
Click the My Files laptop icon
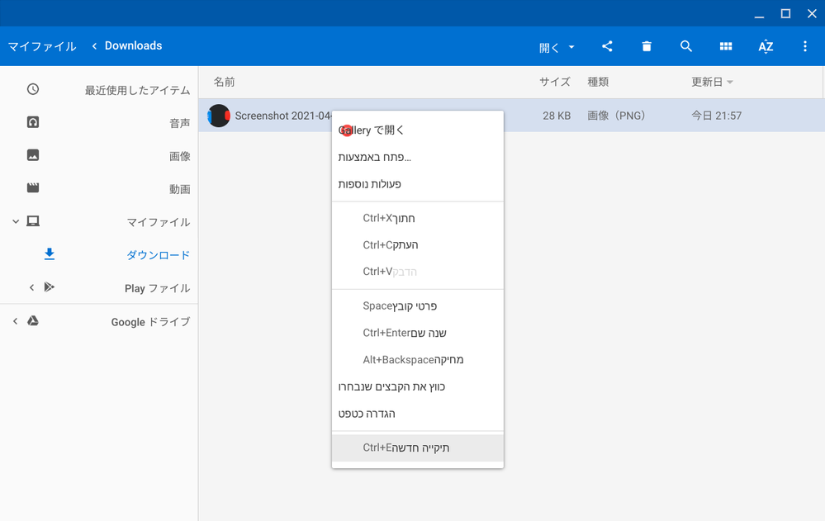click(33, 221)
